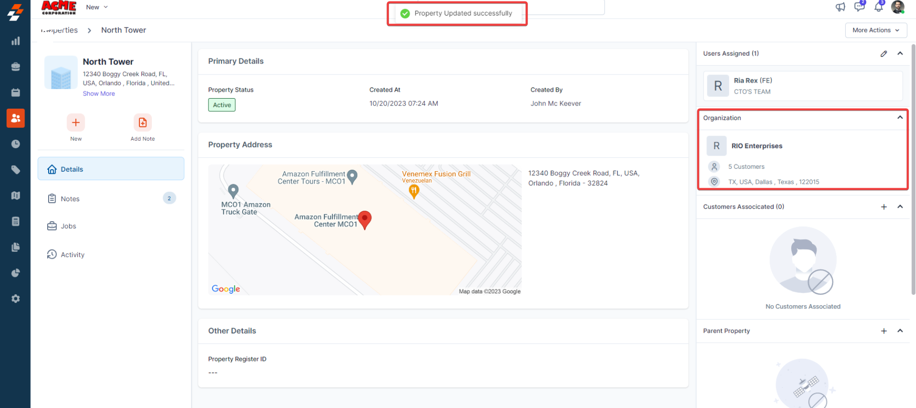Collapse the Users Assigned section
This screenshot has width=916, height=408.
point(900,54)
